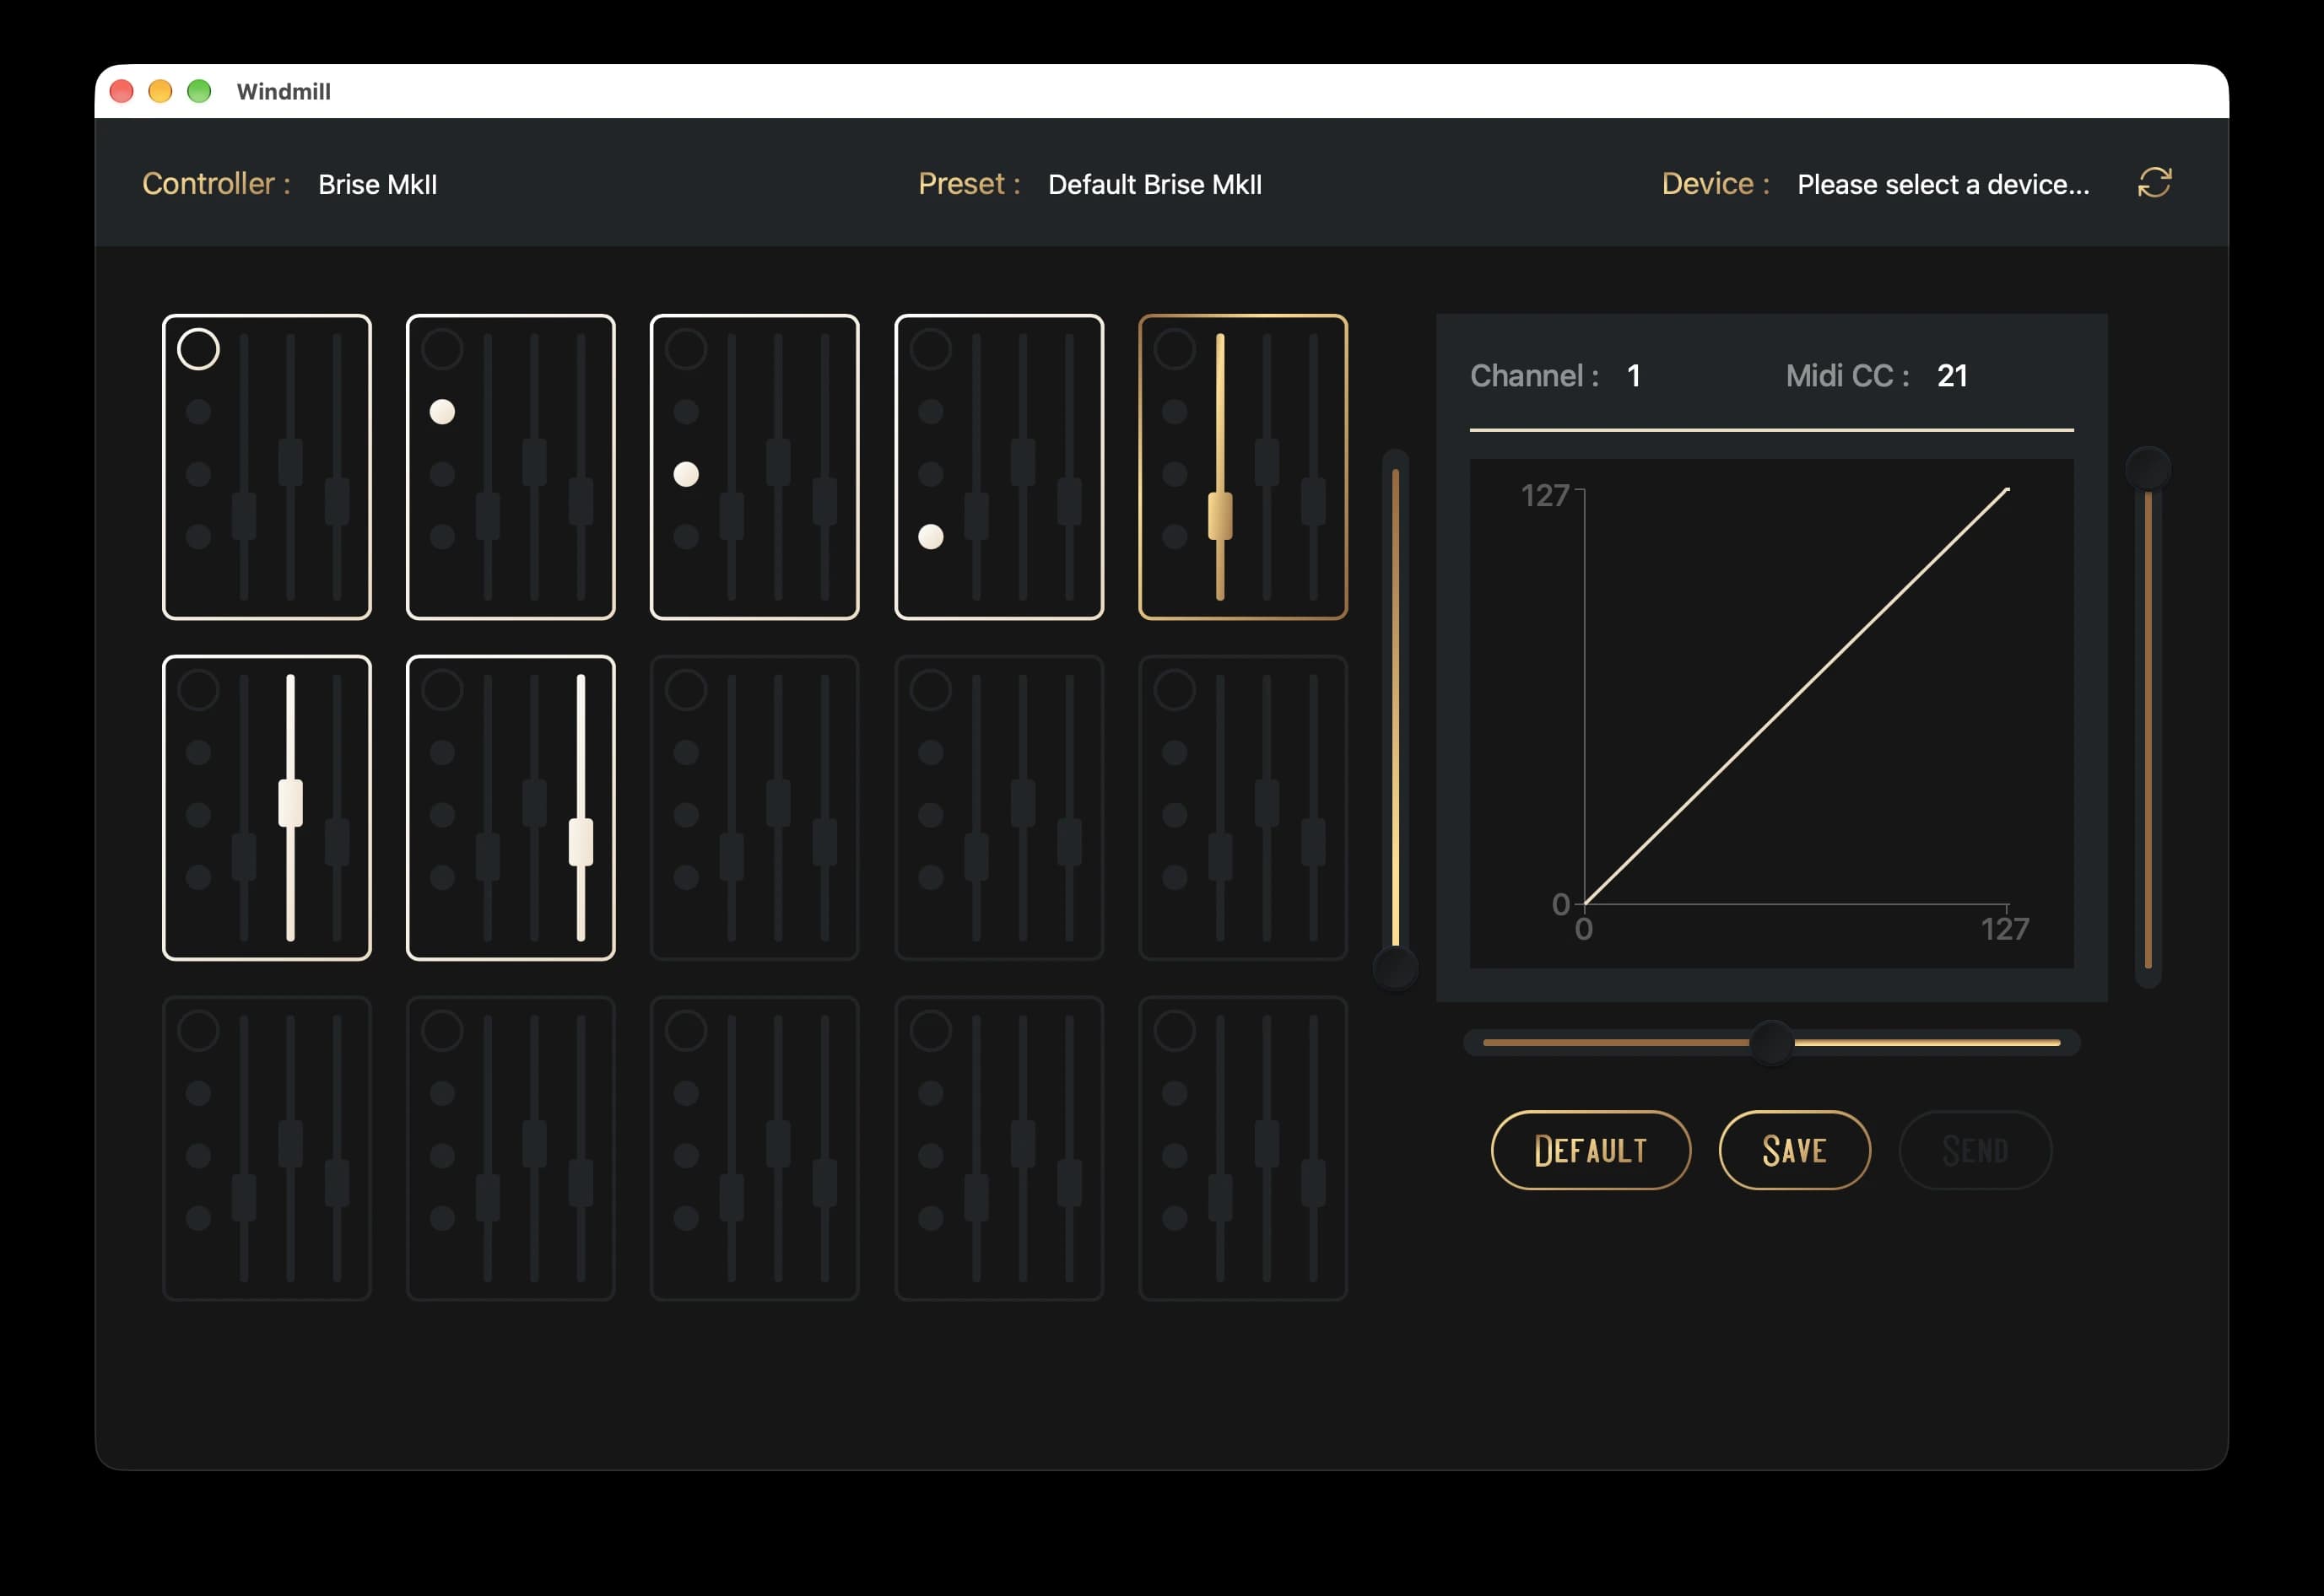Open Device dropdown 'Please select a device...'

tap(1943, 184)
